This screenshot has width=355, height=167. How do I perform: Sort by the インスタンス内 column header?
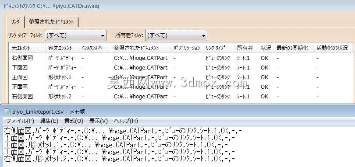tap(95, 48)
